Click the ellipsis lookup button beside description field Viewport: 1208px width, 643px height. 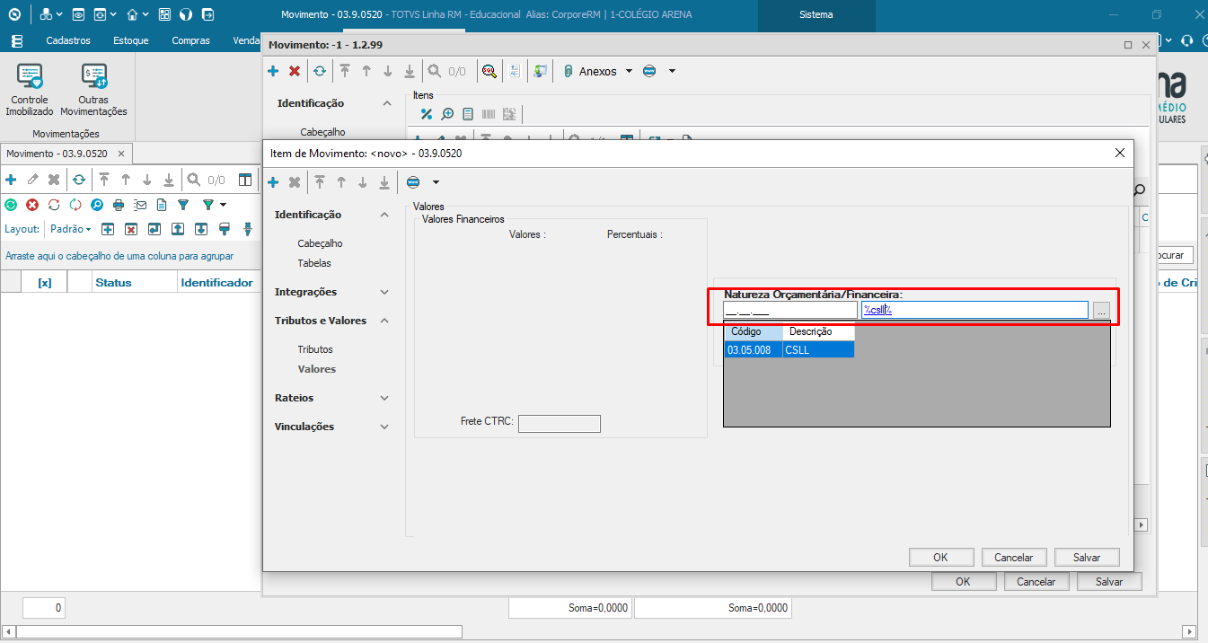(1102, 311)
